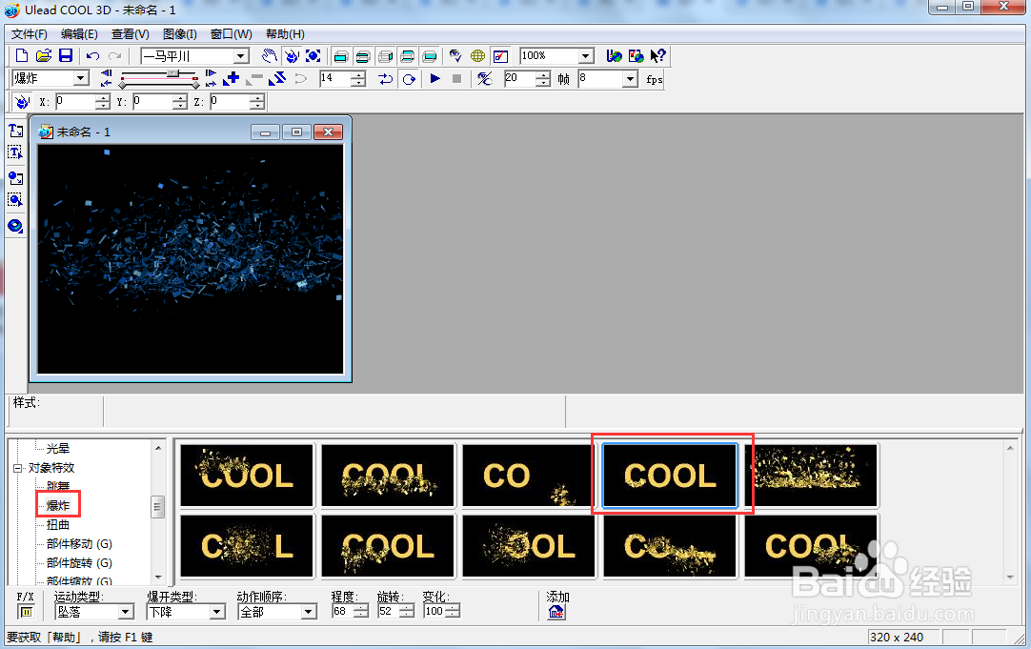Toggle loop mode icon
This screenshot has width=1031, height=649.
coord(409,79)
